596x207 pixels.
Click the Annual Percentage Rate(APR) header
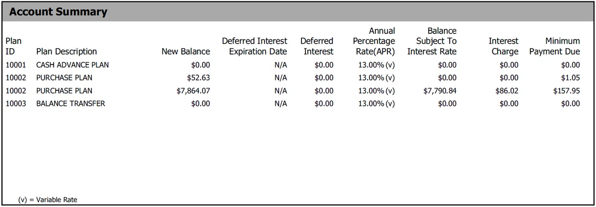pos(374,41)
